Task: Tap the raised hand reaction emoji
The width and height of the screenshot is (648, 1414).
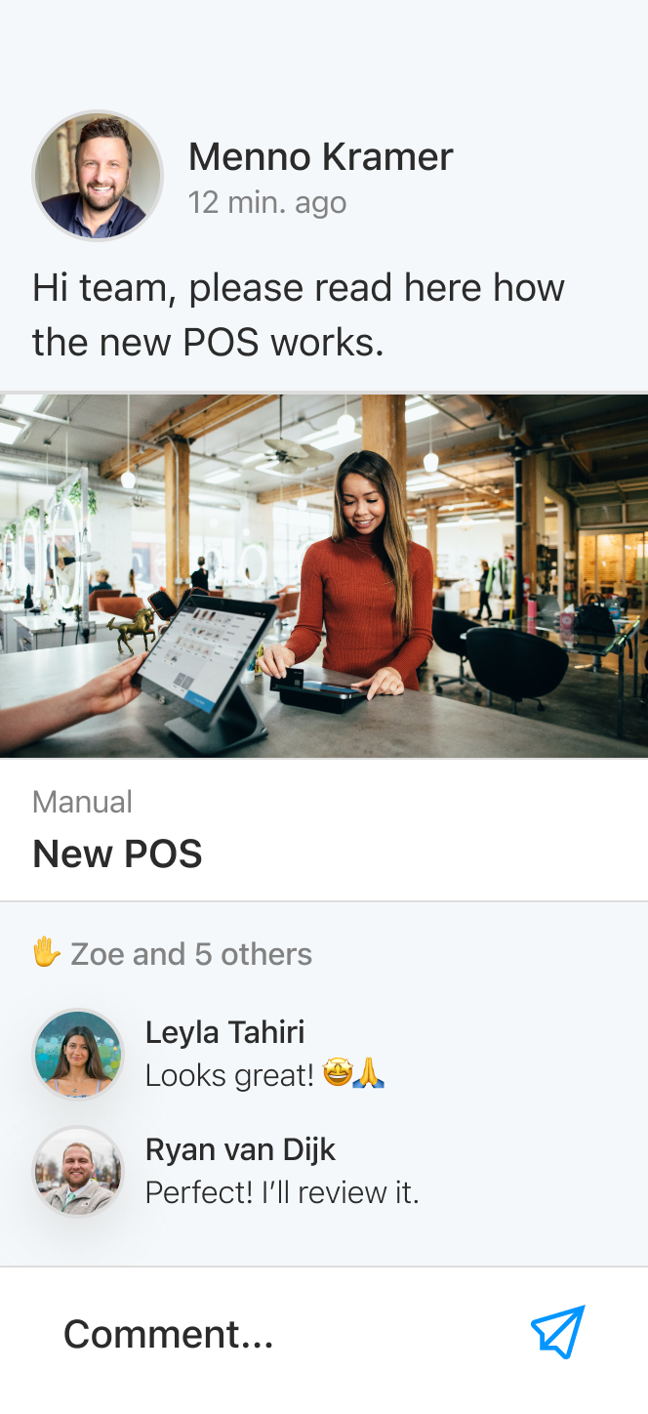Action: tap(47, 953)
